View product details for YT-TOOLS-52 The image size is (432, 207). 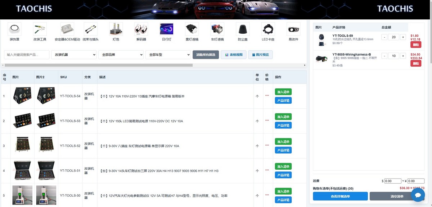[283, 150]
